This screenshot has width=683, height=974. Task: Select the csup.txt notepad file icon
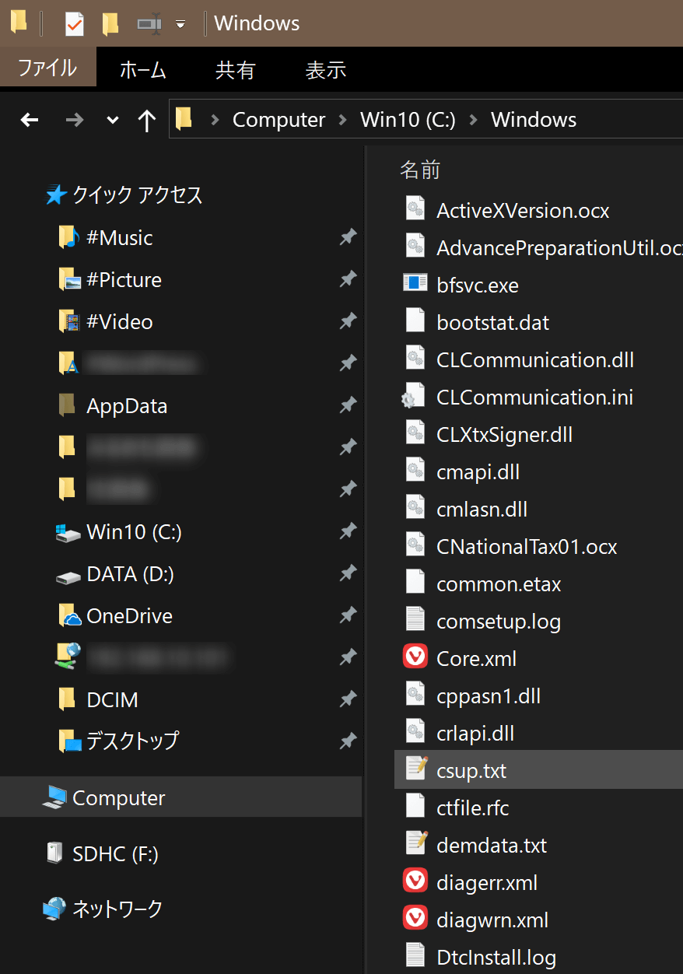pyautogui.click(x=415, y=769)
